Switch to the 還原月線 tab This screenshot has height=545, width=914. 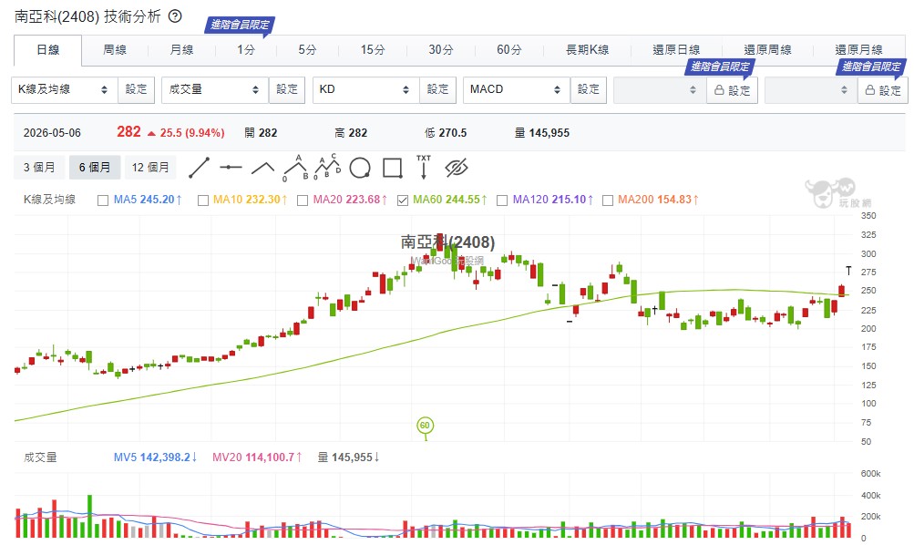(858, 50)
